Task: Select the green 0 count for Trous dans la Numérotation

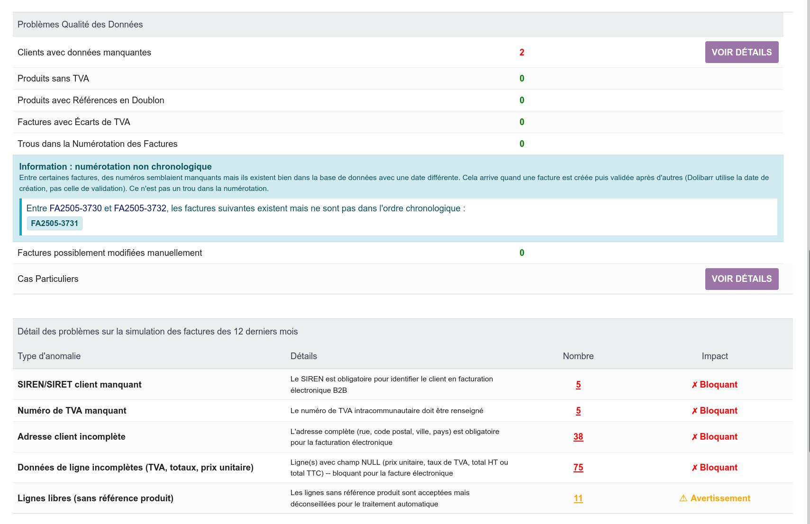Action: coord(522,144)
